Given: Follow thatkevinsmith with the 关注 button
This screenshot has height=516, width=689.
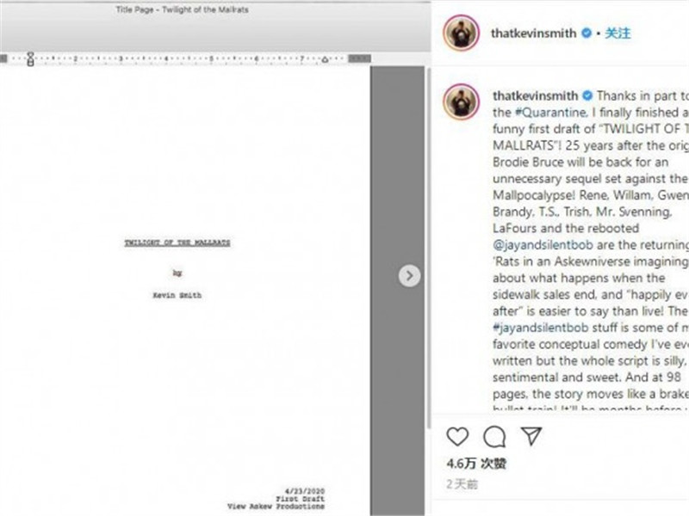Looking at the screenshot, I should click(x=618, y=33).
